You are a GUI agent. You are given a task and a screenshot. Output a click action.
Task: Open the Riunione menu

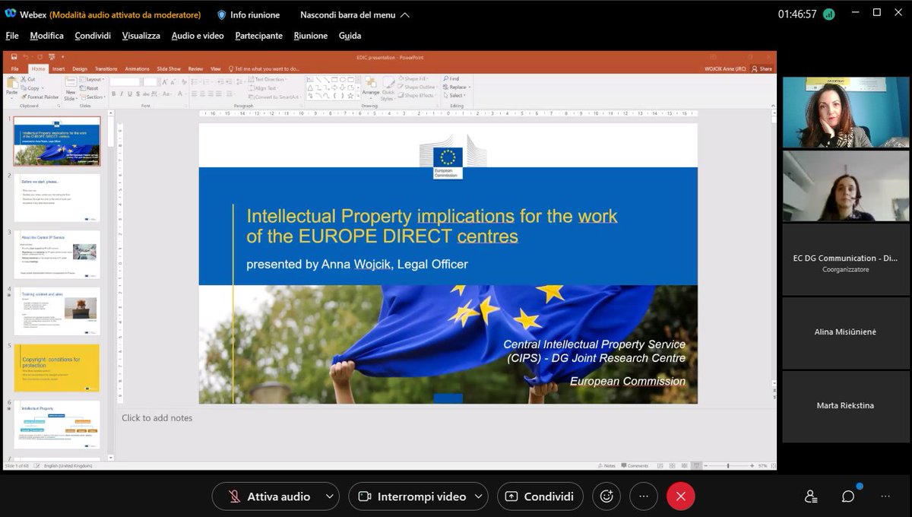(311, 36)
